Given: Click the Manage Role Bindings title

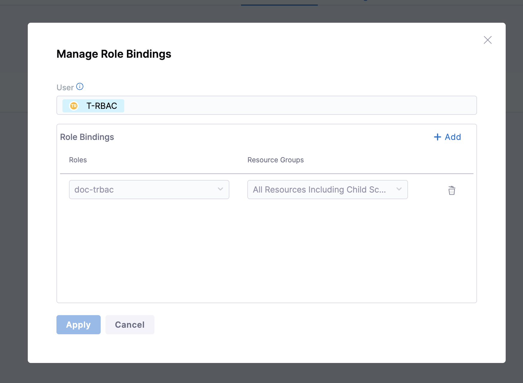Looking at the screenshot, I should [x=114, y=54].
